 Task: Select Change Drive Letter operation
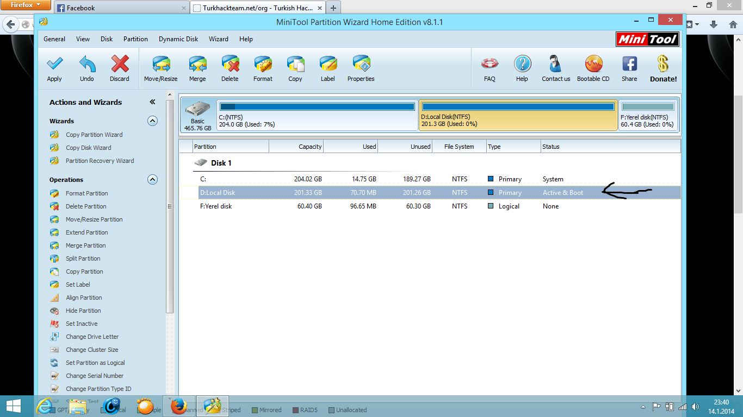92,337
